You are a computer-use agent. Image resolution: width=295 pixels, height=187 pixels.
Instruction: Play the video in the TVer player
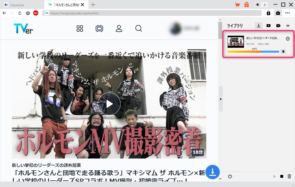coord(109,104)
